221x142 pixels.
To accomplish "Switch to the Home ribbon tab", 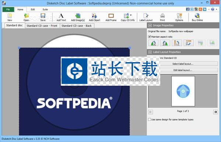I will point(20,10).
